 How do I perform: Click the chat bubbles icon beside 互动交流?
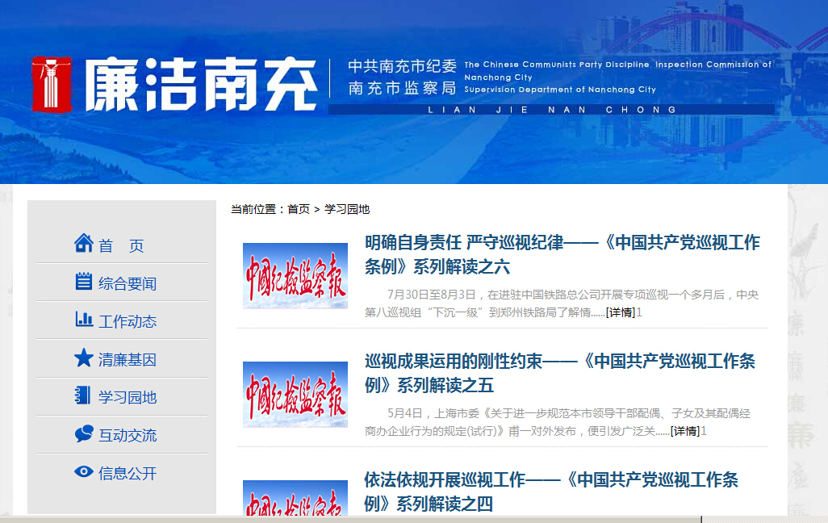84,433
